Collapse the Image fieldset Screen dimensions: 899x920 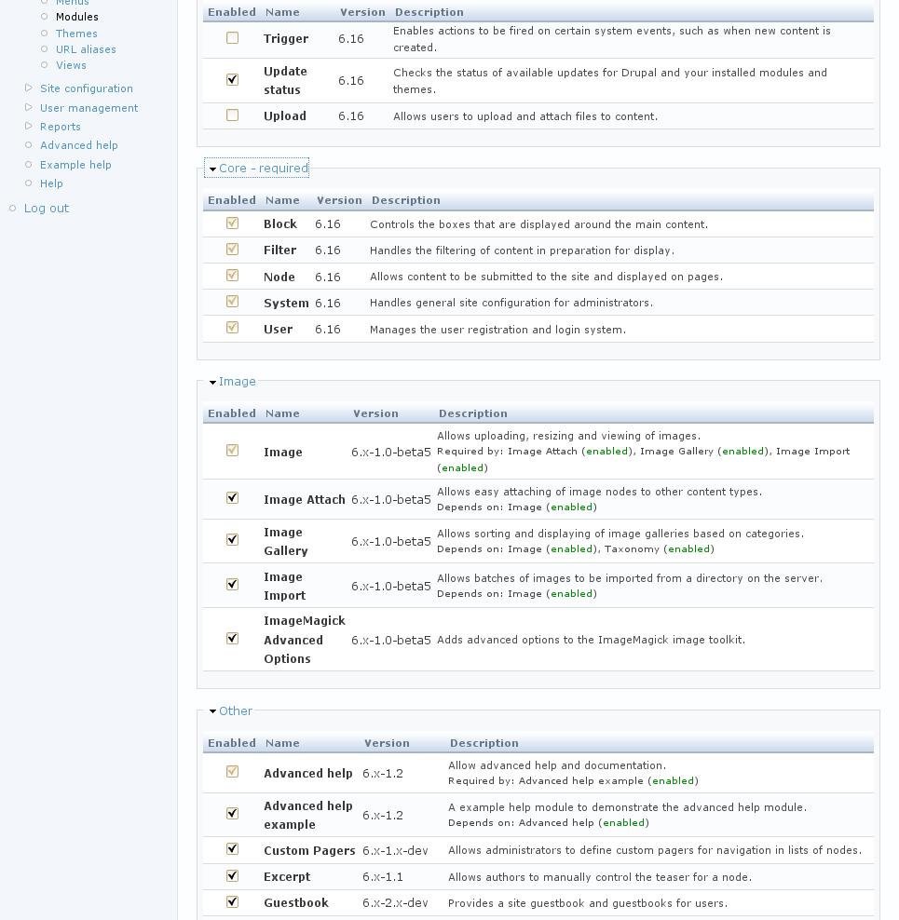(238, 381)
